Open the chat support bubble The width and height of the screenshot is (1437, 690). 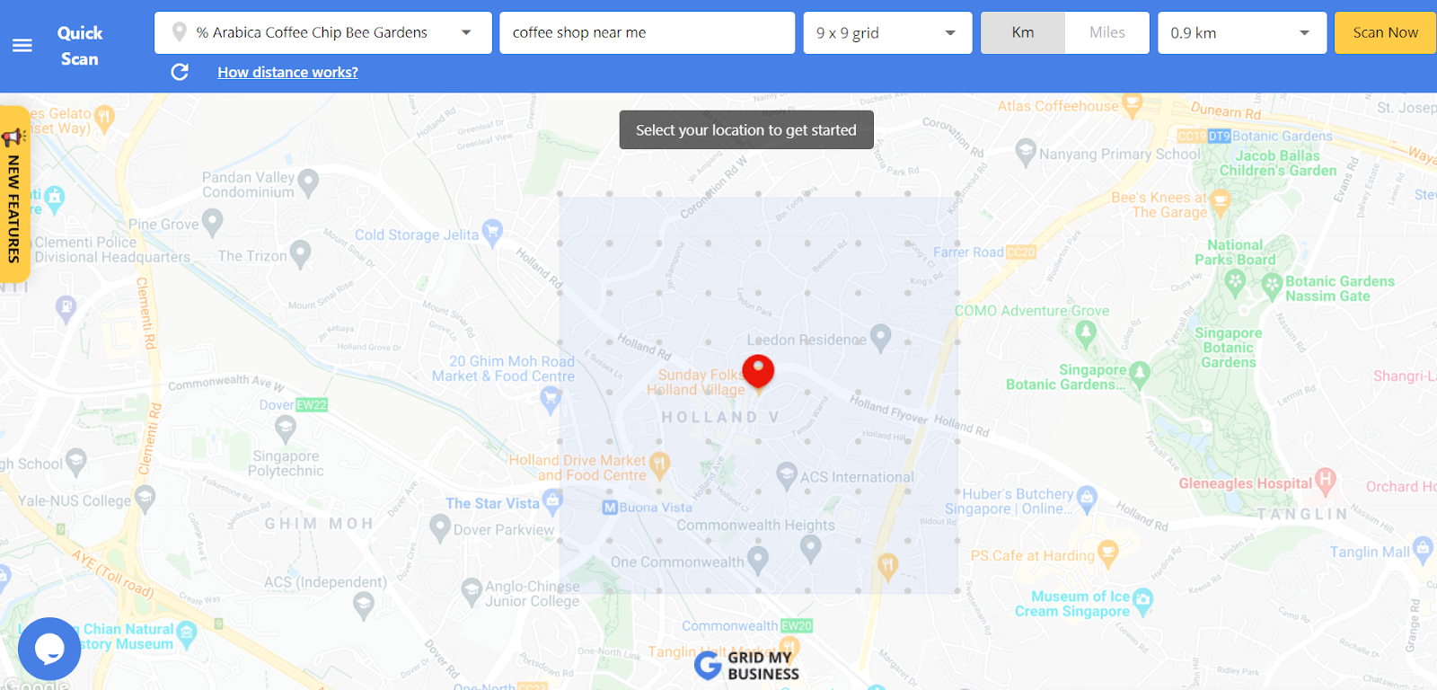[x=49, y=649]
